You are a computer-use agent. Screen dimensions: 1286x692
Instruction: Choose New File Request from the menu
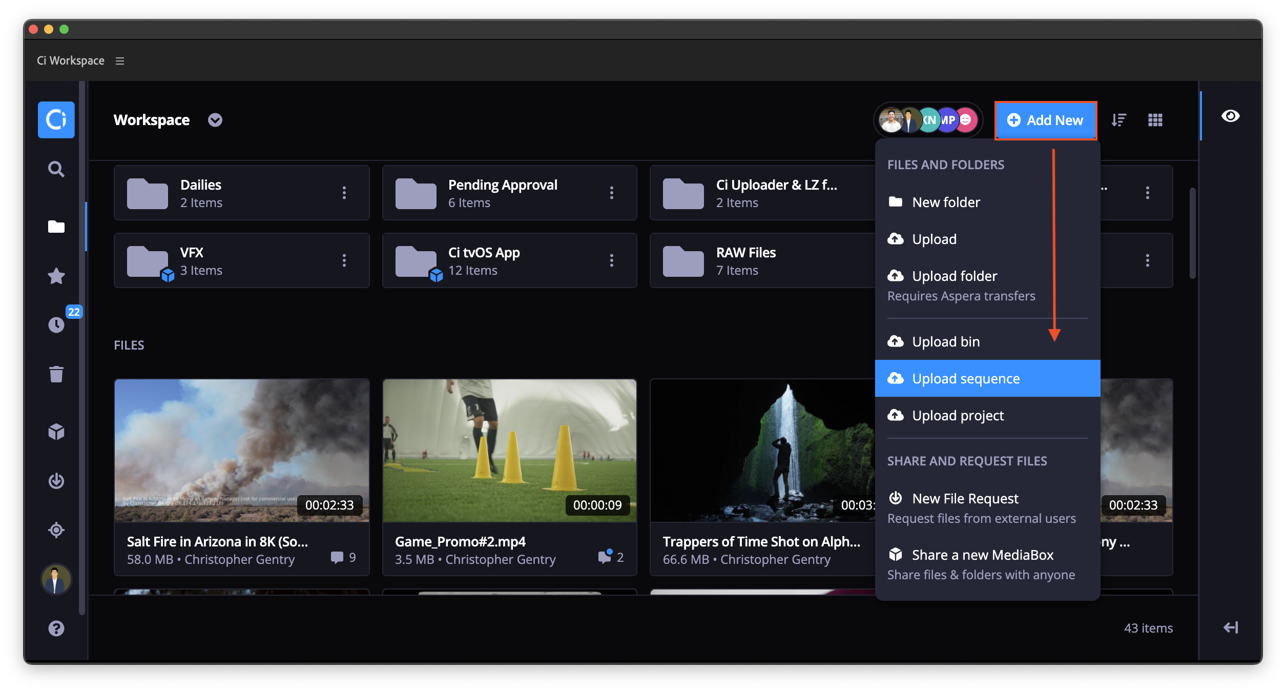(x=964, y=498)
